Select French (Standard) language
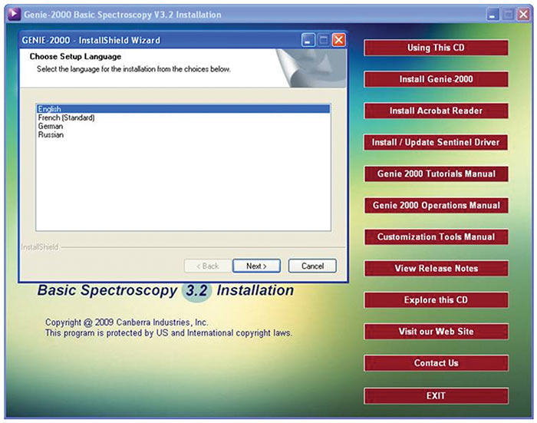 click(183, 117)
